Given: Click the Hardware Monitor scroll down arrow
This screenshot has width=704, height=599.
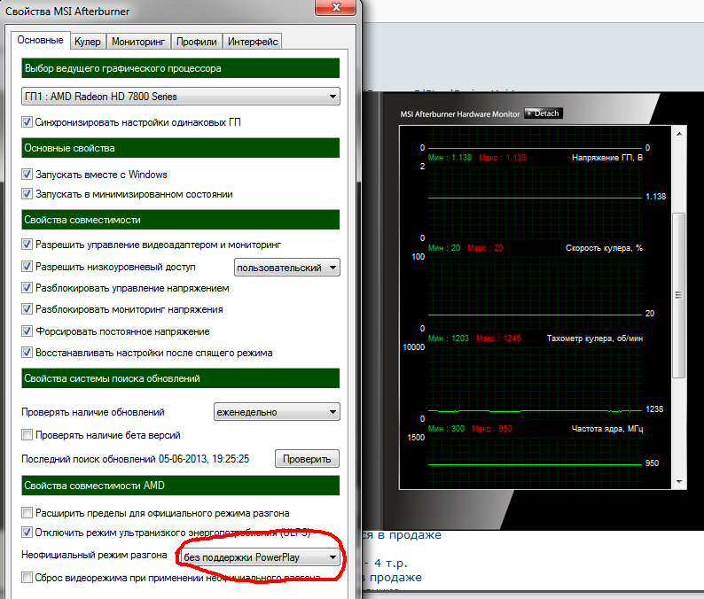Looking at the screenshot, I should 679,482.
